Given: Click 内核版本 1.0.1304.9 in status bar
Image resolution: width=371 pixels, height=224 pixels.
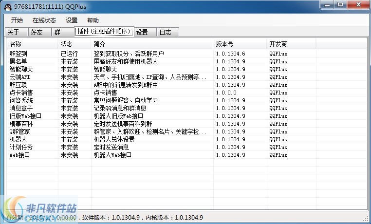Looking at the screenshot, I should click(174, 217).
